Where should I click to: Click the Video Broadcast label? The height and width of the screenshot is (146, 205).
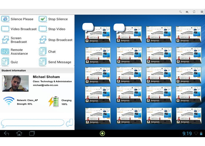tap(24, 29)
